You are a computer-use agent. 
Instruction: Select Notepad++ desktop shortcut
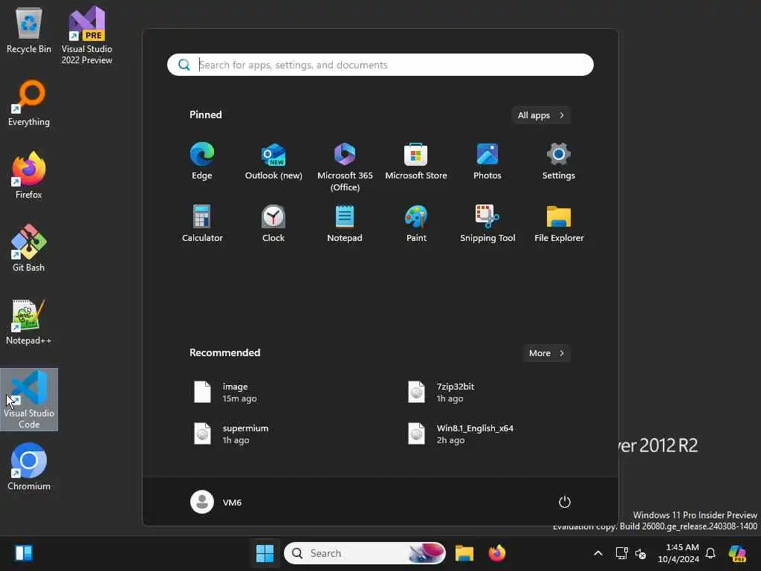29,322
